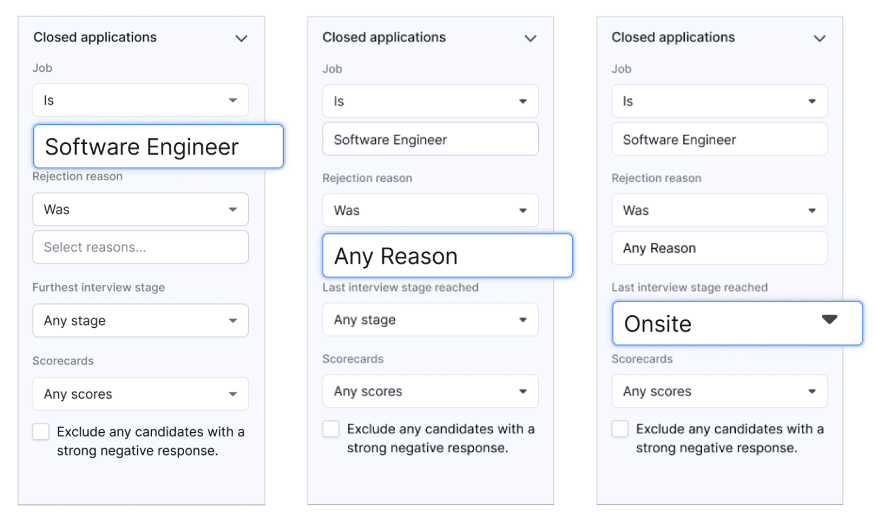Tick the left panel's exclude candidates checkbox
The image size is (878, 525).
41,432
